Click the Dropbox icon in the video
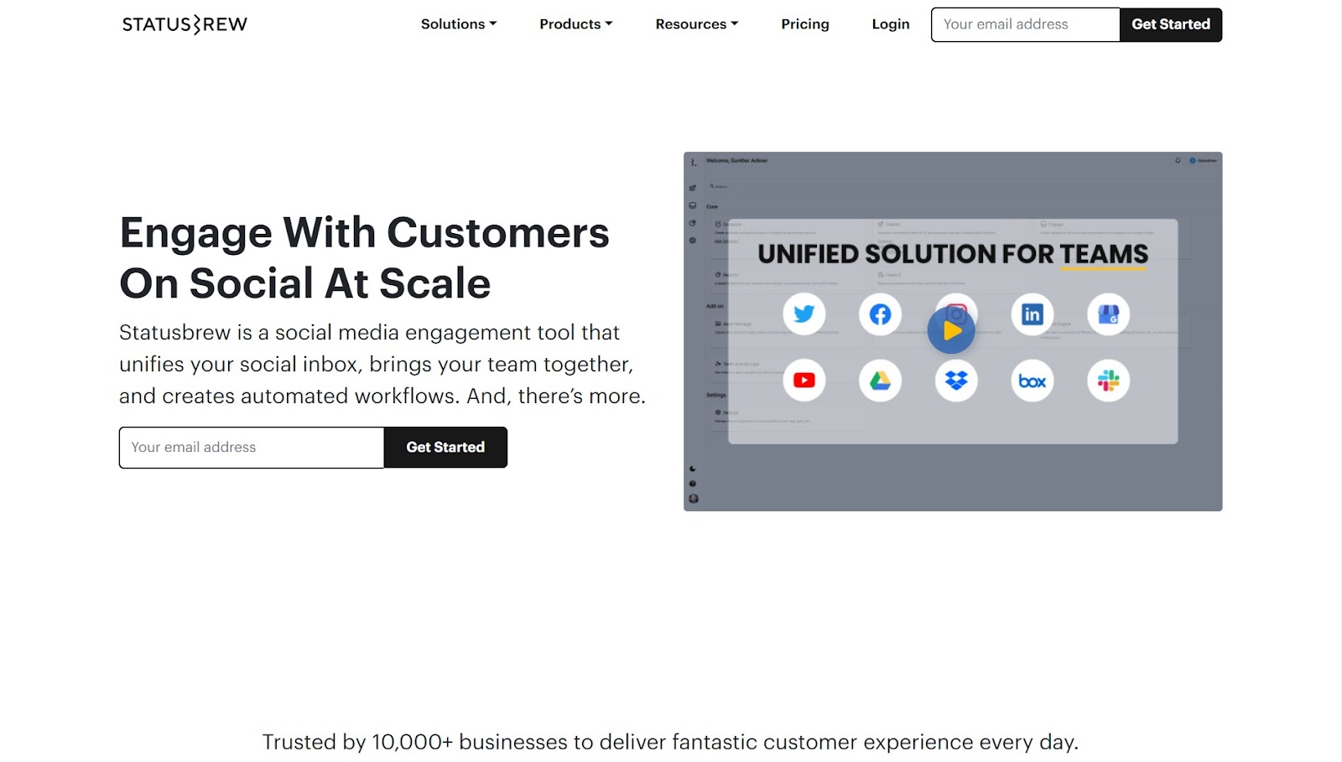This screenshot has width=1342, height=762. click(956, 381)
